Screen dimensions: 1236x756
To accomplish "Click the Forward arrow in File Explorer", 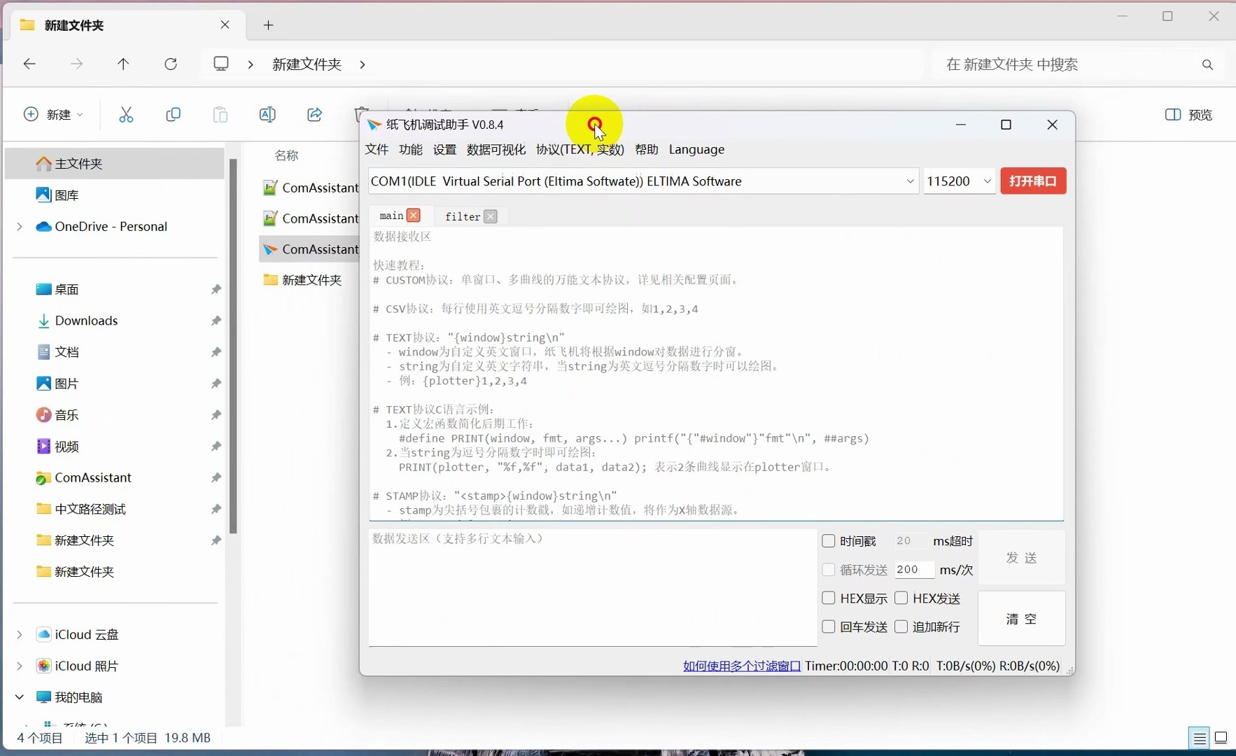I will tap(77, 64).
